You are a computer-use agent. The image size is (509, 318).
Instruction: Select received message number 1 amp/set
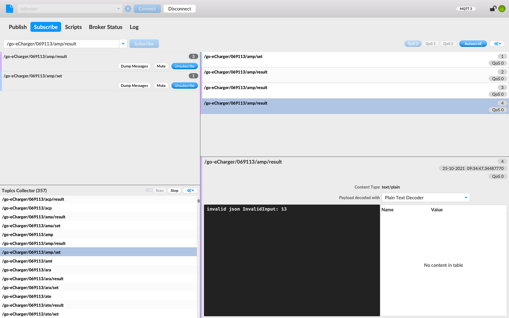[x=355, y=60]
